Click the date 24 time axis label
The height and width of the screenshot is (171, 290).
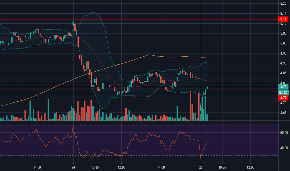73,167
